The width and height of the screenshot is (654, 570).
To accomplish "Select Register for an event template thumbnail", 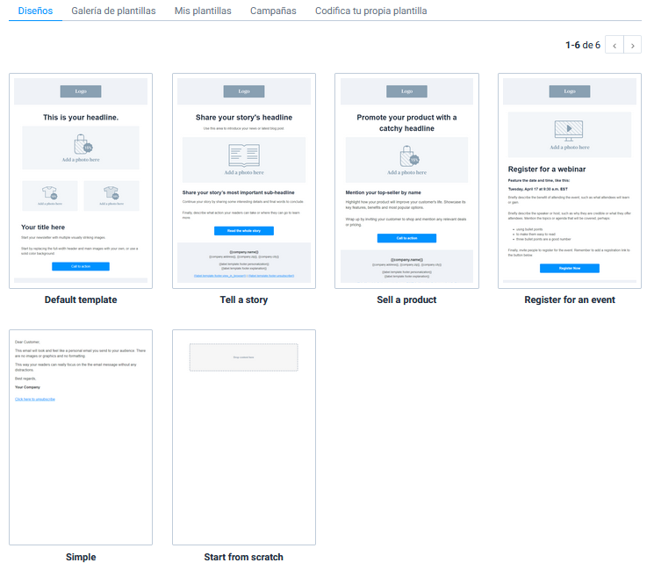I will [x=570, y=181].
